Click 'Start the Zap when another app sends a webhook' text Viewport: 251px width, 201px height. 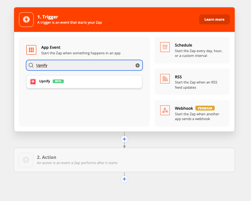[x=197, y=116]
